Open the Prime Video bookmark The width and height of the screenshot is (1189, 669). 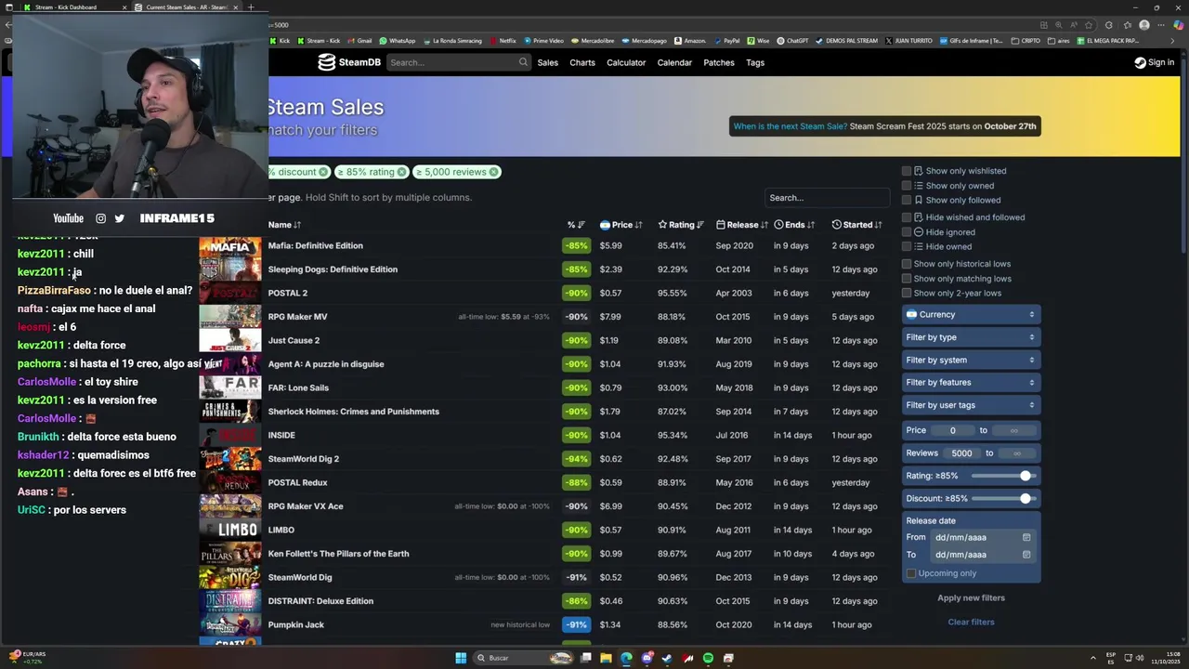coord(543,41)
